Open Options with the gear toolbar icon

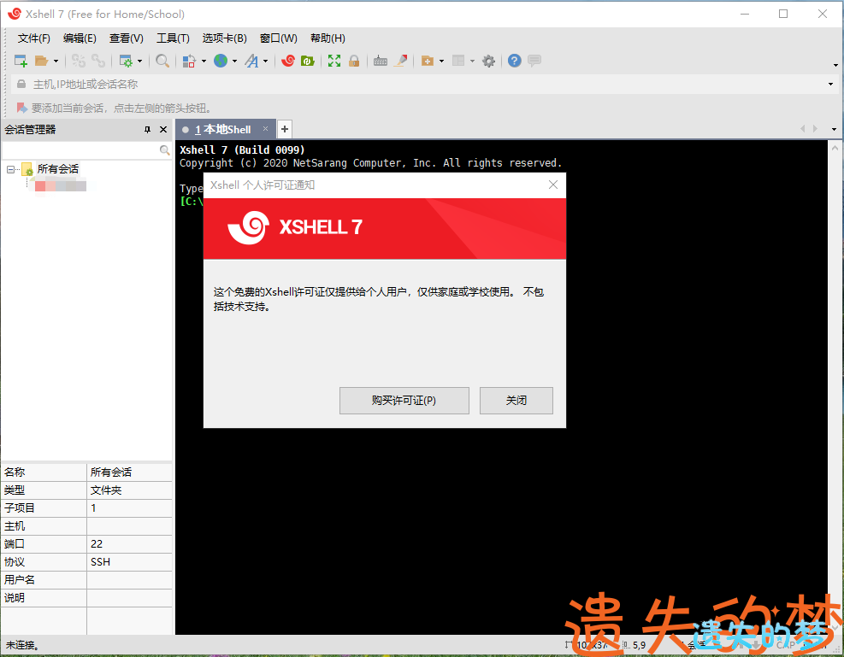click(x=488, y=61)
